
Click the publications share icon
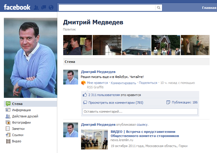tap(169, 103)
